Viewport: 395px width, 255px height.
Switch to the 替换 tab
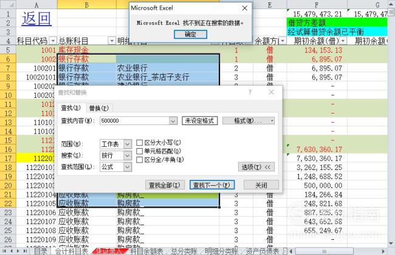tap(99, 108)
